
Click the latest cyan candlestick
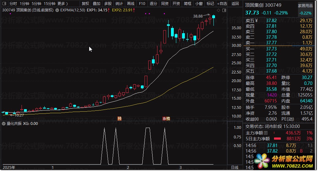[x=213, y=17]
